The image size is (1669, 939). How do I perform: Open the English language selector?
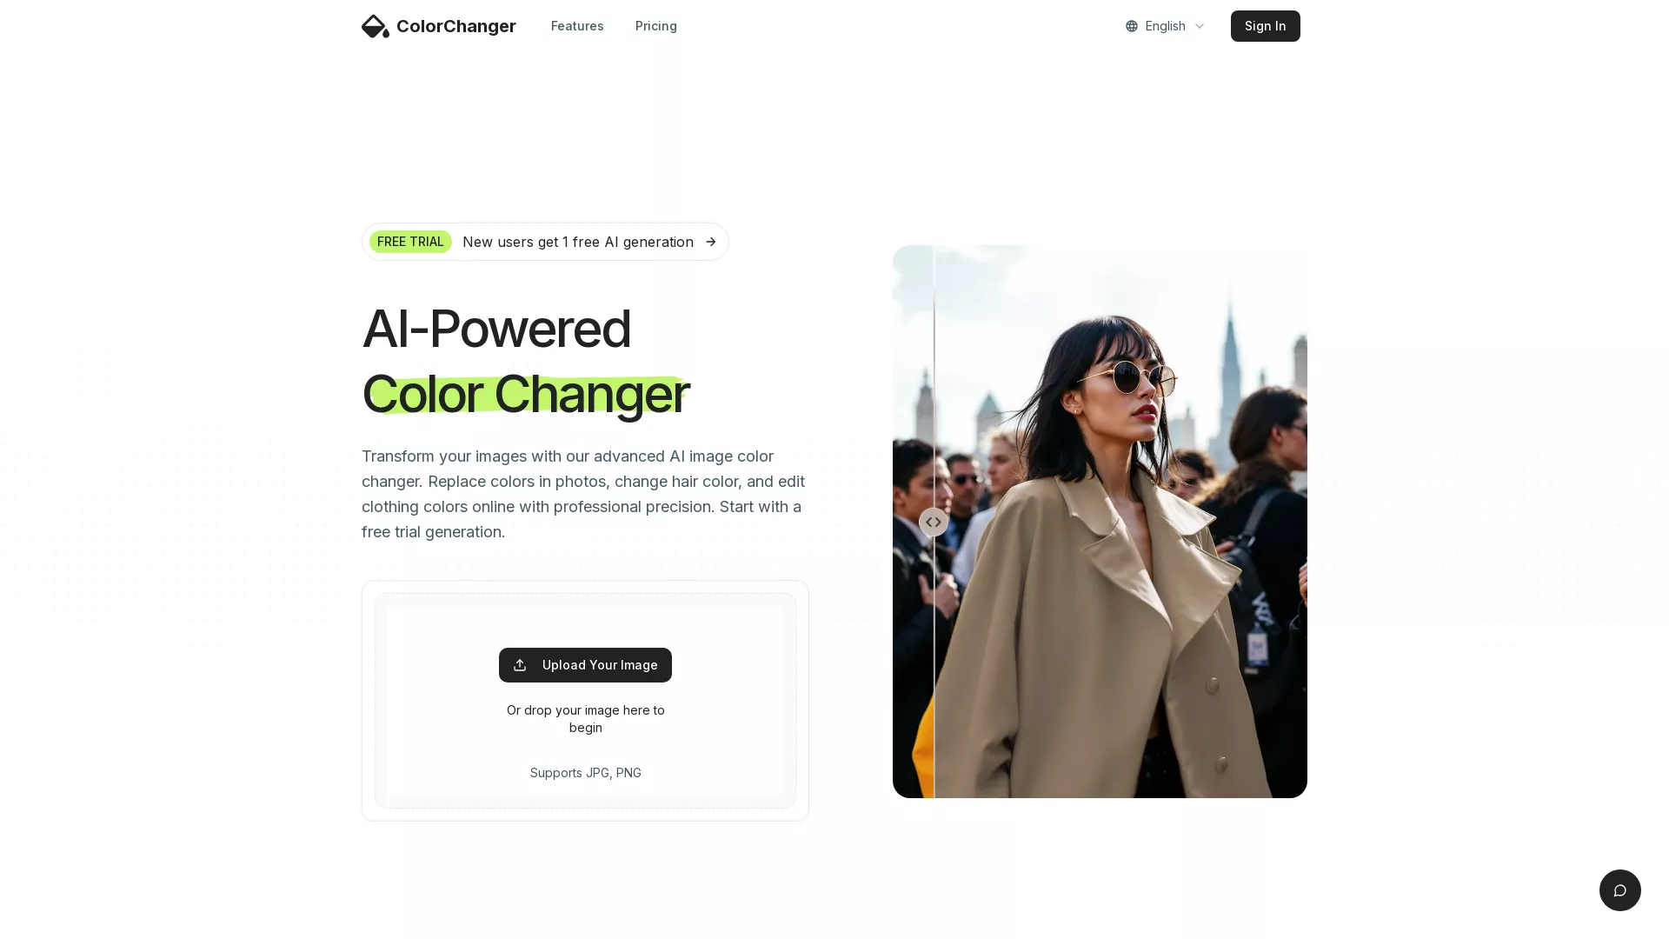coord(1166,26)
